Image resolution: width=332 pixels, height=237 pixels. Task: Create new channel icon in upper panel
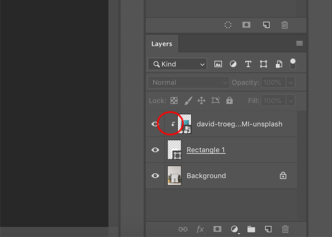[266, 25]
